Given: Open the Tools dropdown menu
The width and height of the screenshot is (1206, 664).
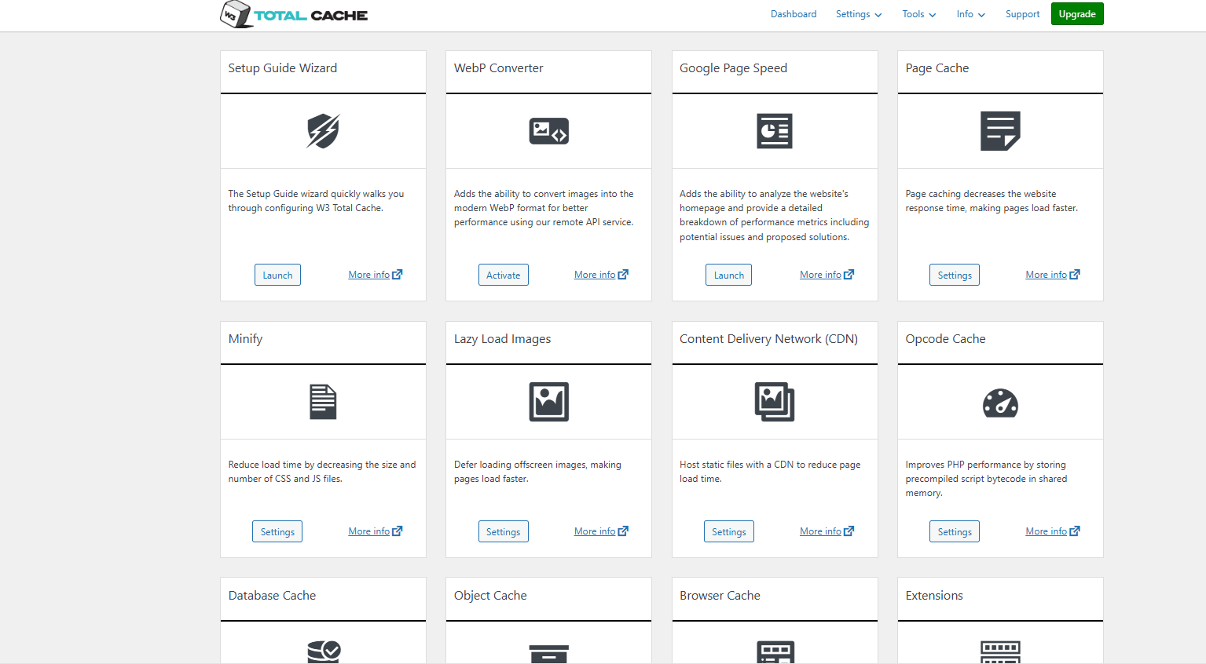Looking at the screenshot, I should [918, 14].
